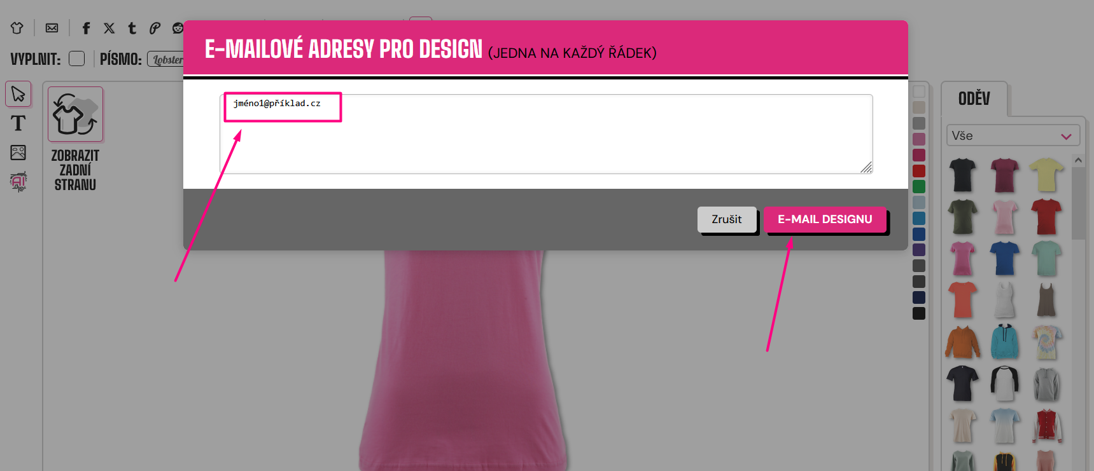The width and height of the screenshot is (1094, 471).
Task: Share design on Facebook
Action: (x=87, y=28)
